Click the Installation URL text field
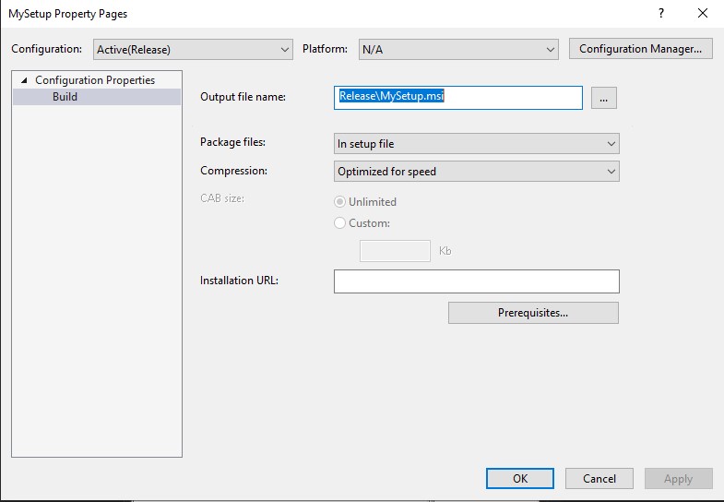The height and width of the screenshot is (502, 724). tap(476, 281)
